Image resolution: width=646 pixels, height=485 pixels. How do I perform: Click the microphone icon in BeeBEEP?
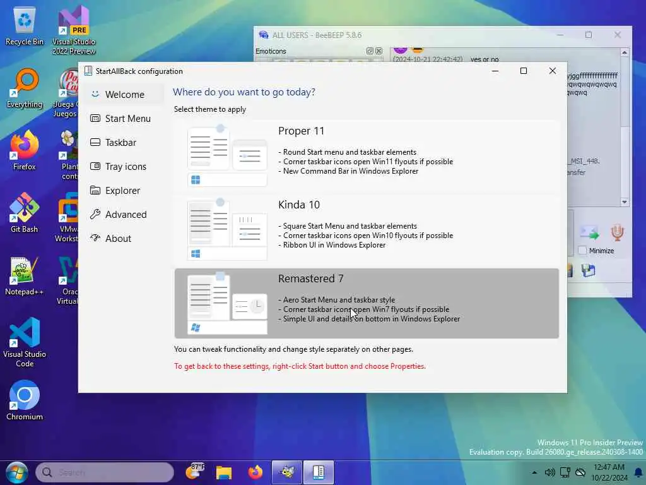tap(617, 233)
